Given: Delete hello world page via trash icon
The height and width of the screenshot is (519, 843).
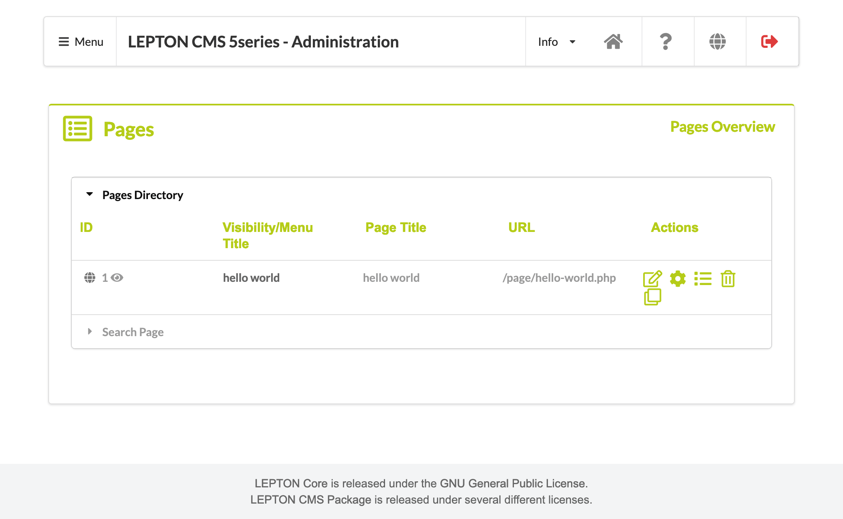Looking at the screenshot, I should [728, 279].
